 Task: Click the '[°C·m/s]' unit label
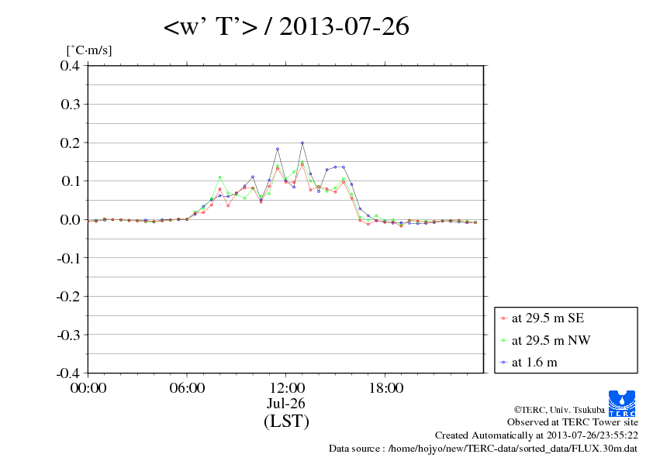click(x=89, y=50)
